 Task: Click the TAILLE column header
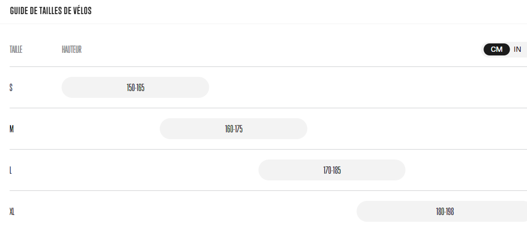(16, 50)
